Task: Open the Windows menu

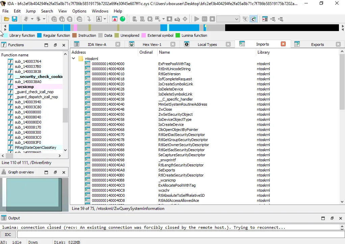Action: 100,11
